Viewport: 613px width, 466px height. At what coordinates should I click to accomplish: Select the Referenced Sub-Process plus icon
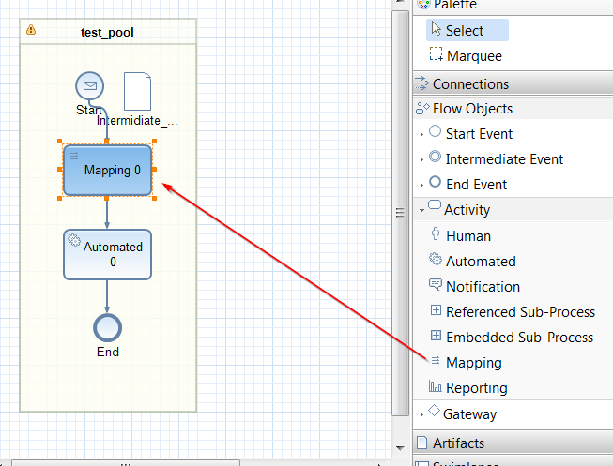coord(436,310)
